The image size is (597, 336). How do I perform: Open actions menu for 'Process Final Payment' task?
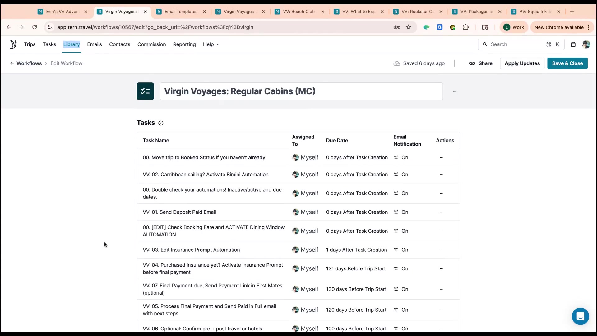[x=441, y=310]
